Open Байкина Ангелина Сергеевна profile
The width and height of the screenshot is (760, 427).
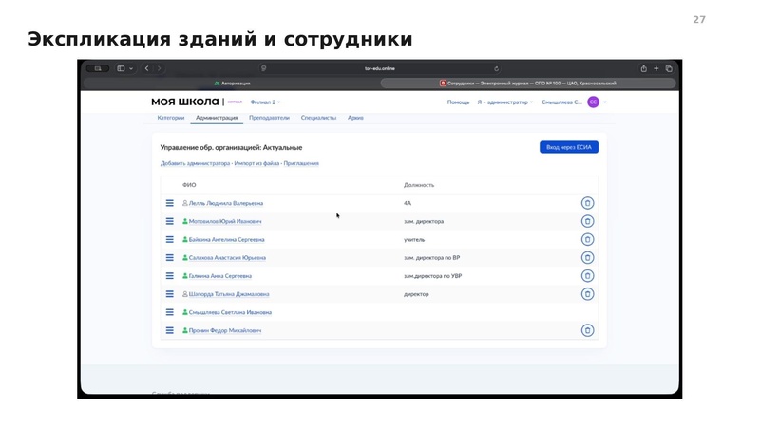tap(226, 240)
